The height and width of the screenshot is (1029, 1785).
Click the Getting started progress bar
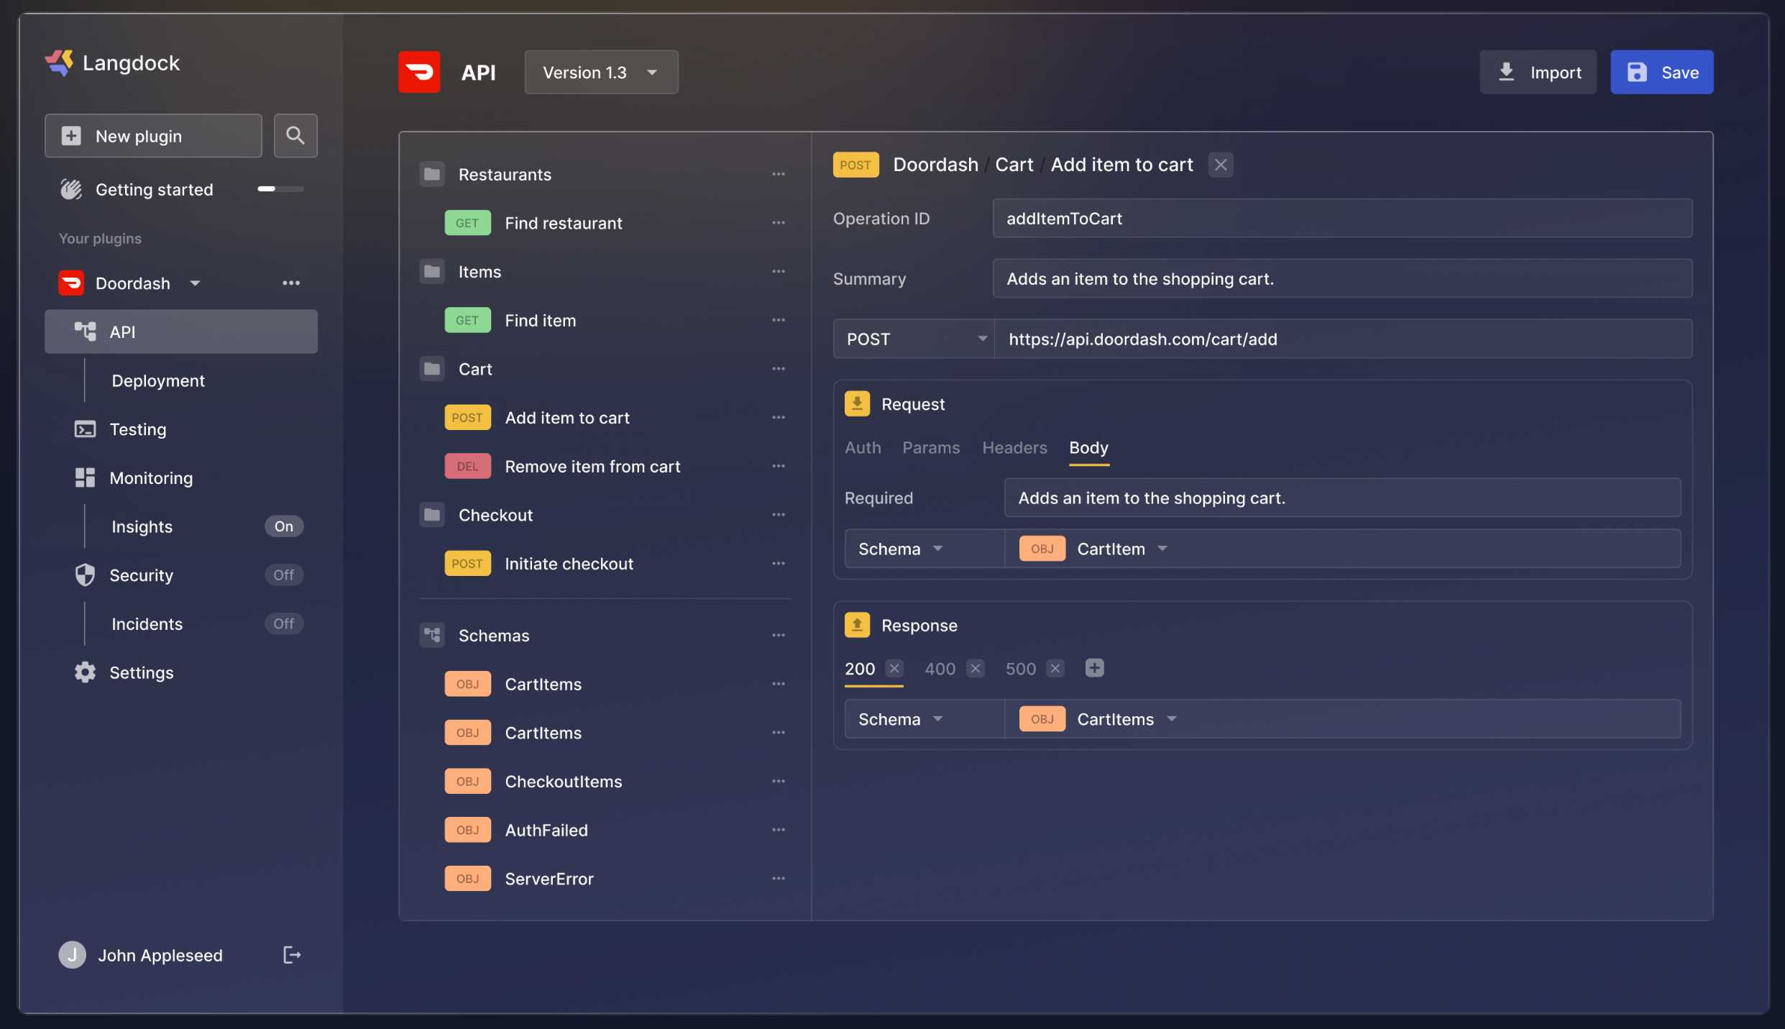(x=280, y=189)
